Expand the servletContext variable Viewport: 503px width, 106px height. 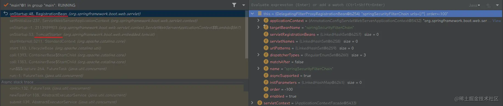[x=252, y=103]
